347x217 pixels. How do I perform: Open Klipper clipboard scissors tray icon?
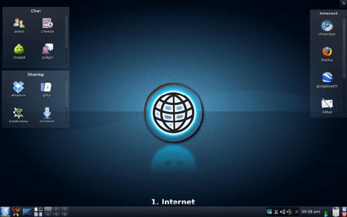click(x=276, y=211)
